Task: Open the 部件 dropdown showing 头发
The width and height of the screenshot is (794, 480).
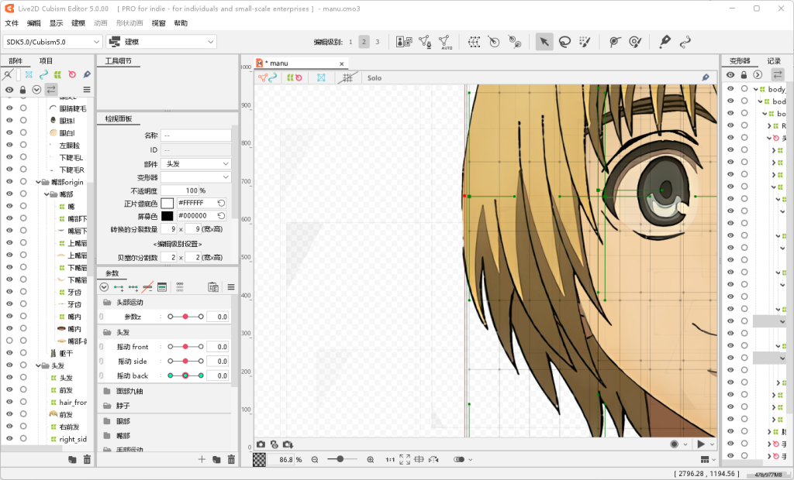Action: 196,164
